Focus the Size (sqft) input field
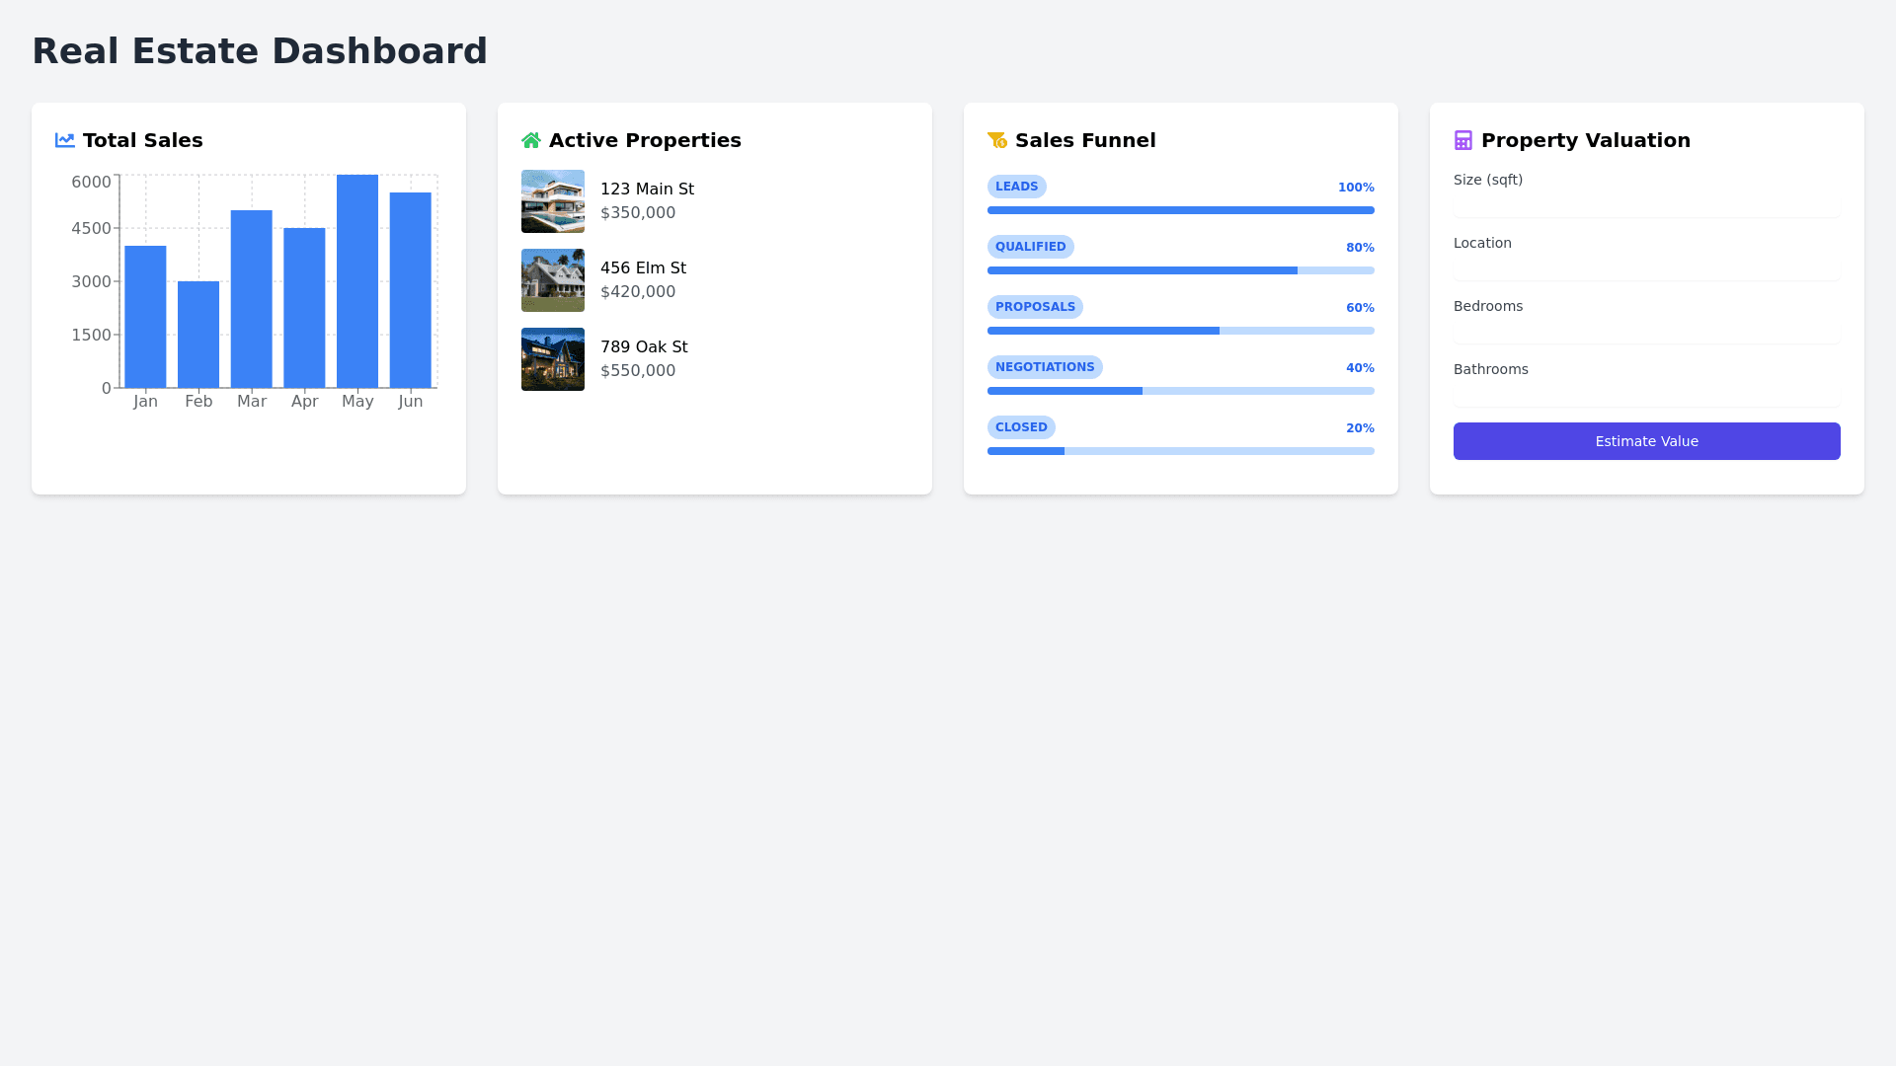The image size is (1896, 1066). [1646, 205]
